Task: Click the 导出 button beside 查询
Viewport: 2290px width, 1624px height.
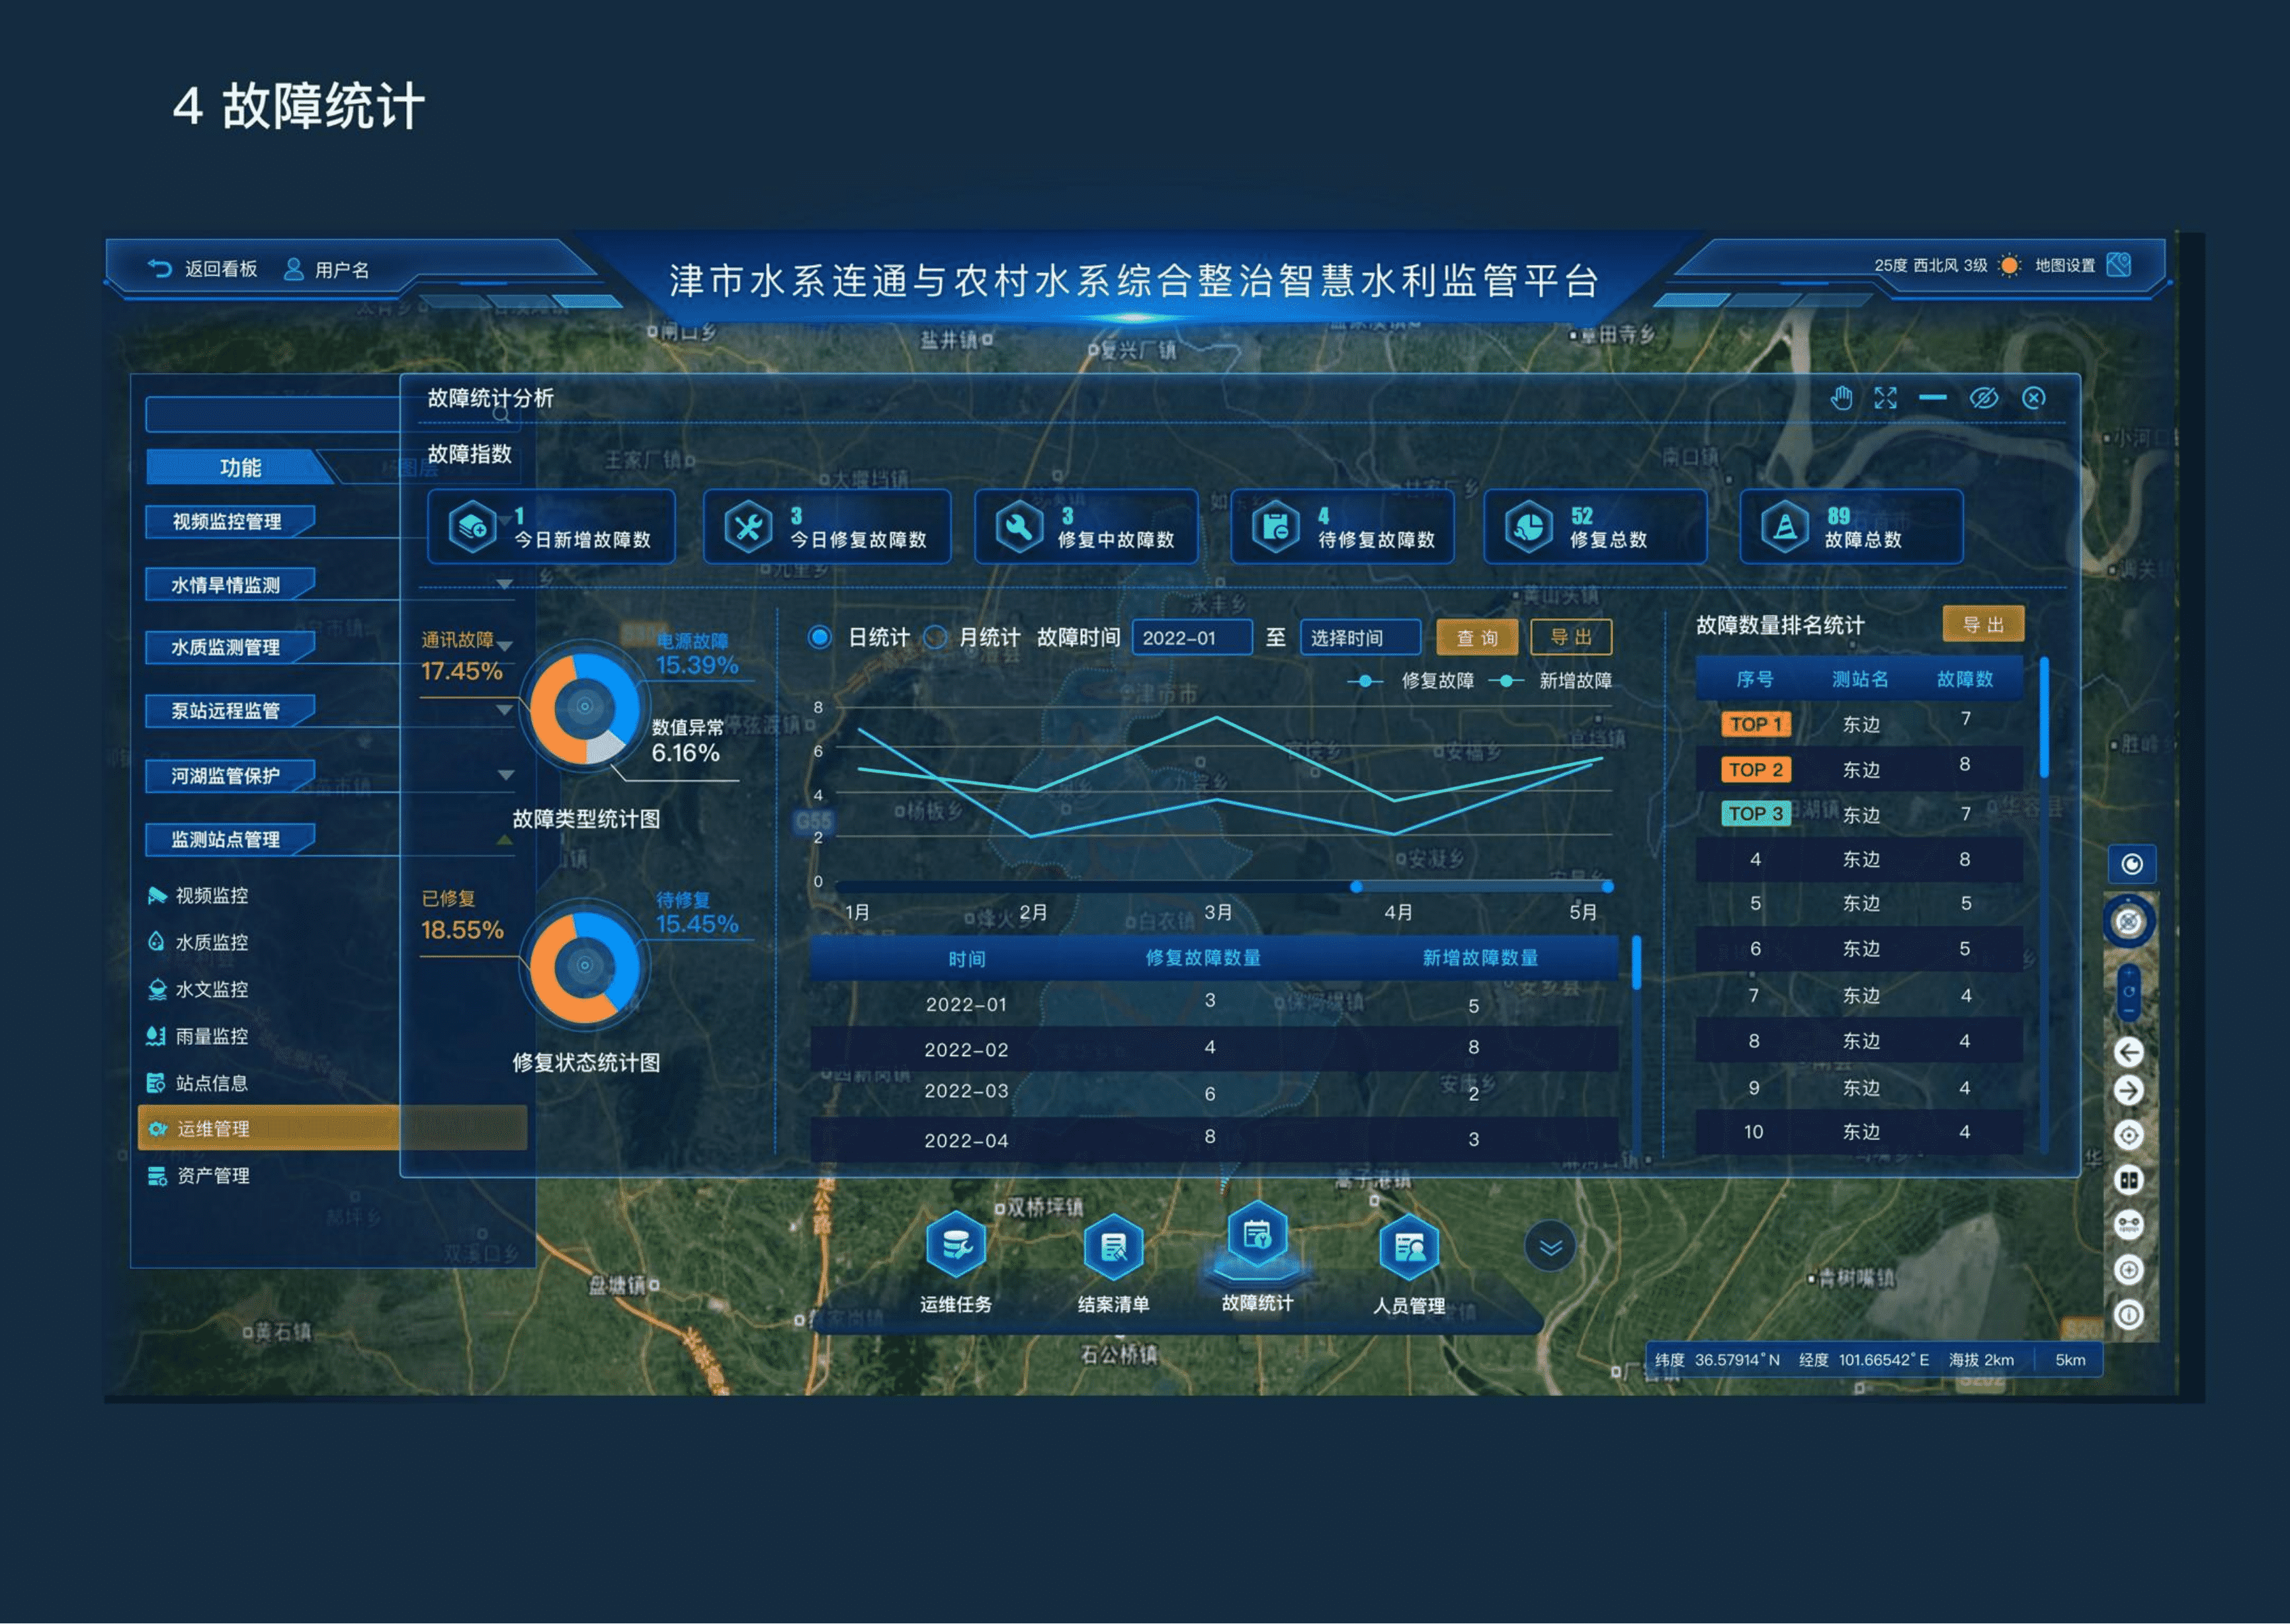Action: point(1571,637)
